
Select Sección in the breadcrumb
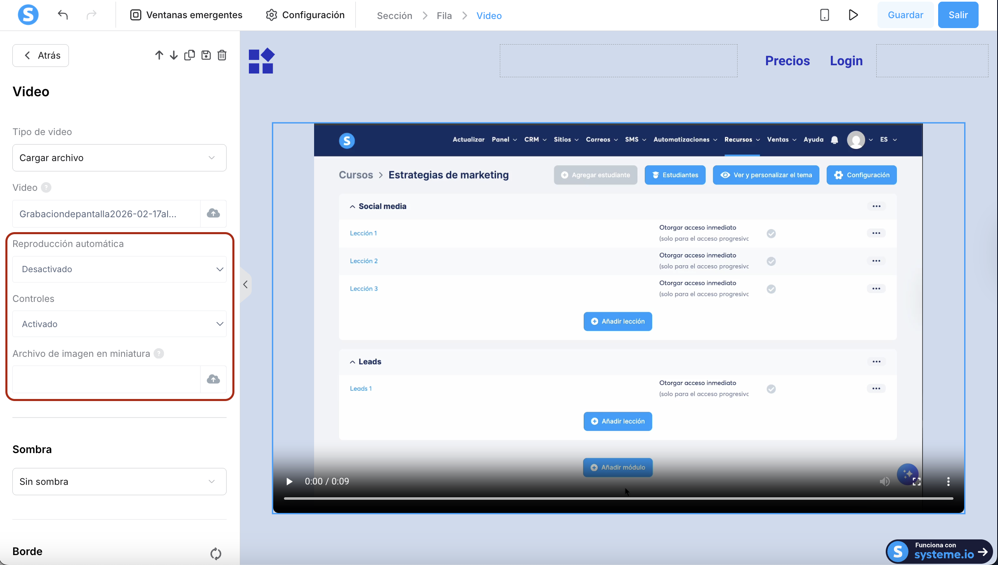tap(394, 16)
